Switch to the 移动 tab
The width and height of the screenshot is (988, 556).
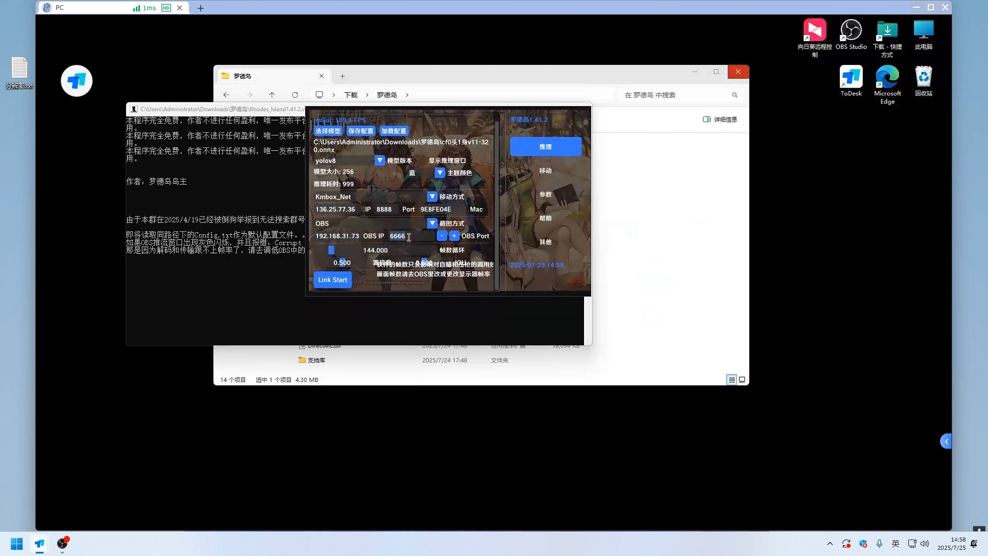coord(545,170)
